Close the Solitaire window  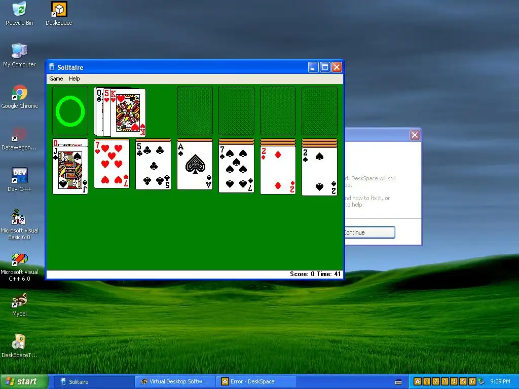[x=337, y=67]
